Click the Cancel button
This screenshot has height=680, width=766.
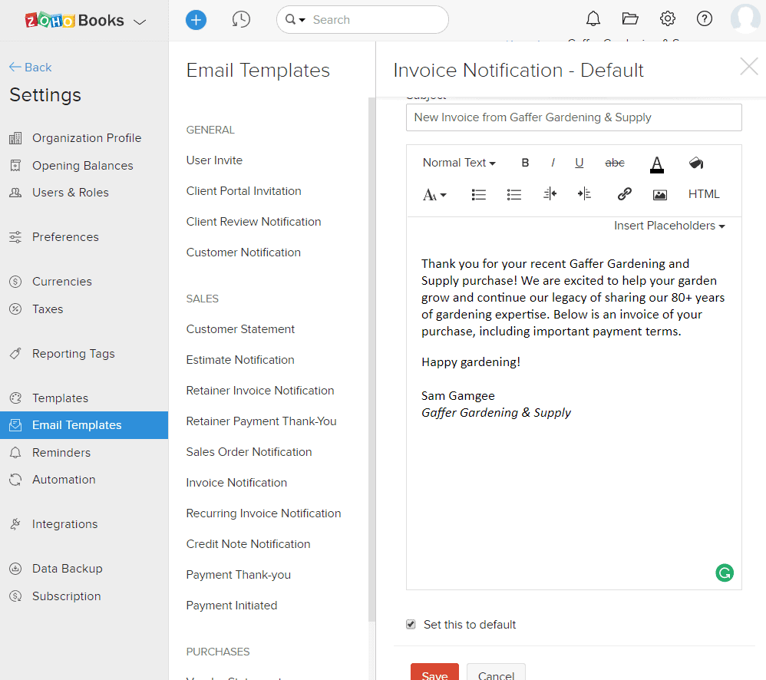click(496, 672)
